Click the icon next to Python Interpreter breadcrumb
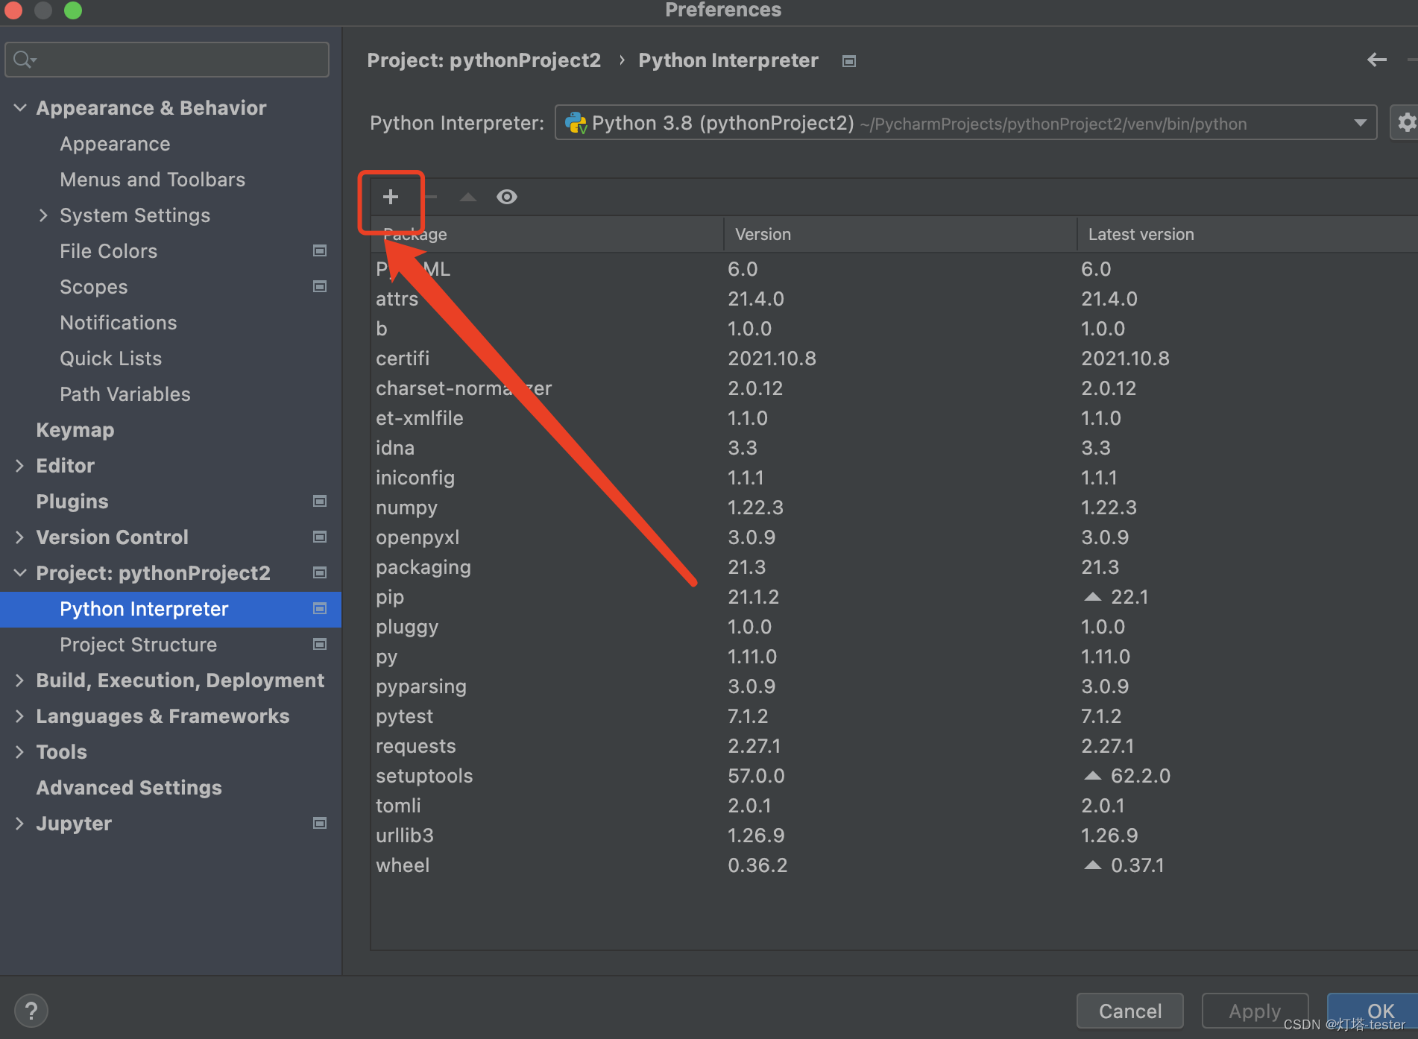This screenshot has width=1418, height=1039. tap(848, 61)
